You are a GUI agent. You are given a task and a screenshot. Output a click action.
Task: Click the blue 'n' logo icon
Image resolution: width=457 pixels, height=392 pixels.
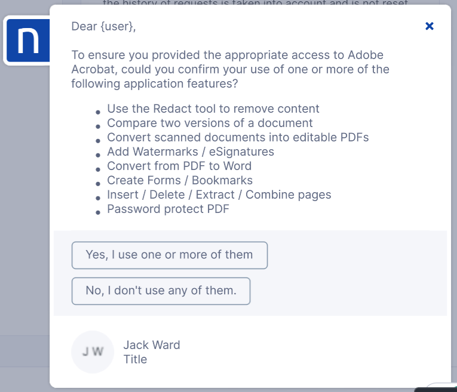(x=27, y=41)
